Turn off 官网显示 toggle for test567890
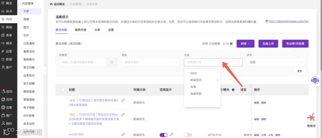 pos(164,135)
